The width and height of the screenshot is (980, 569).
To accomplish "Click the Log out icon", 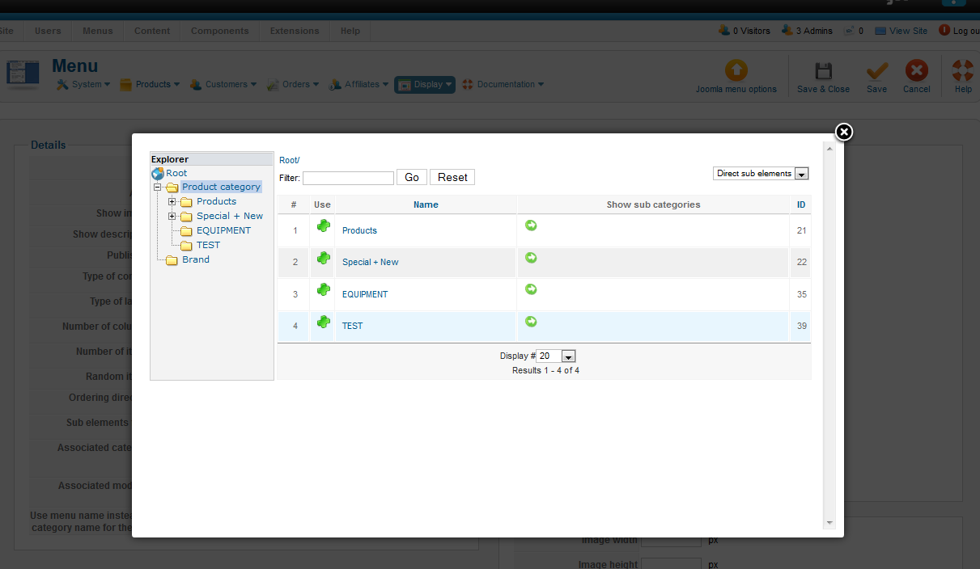I will coord(944,31).
